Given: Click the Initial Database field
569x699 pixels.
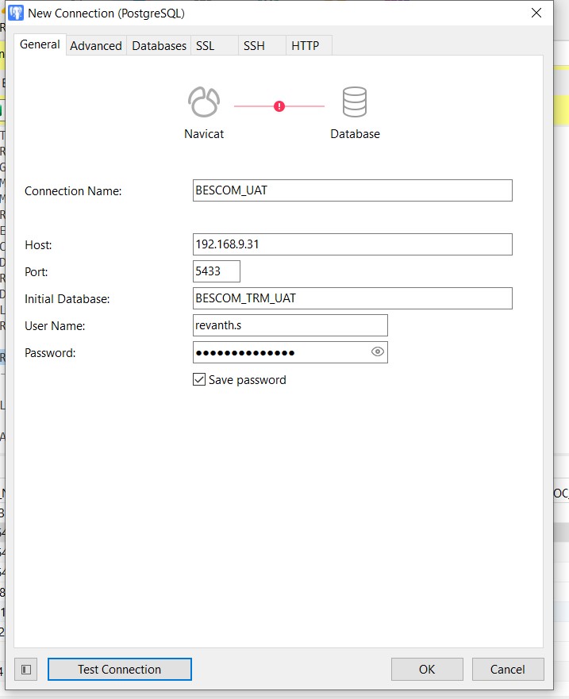Looking at the screenshot, I should (352, 298).
